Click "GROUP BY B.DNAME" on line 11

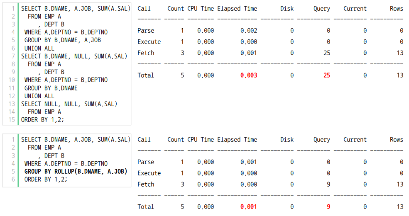click(x=51, y=88)
